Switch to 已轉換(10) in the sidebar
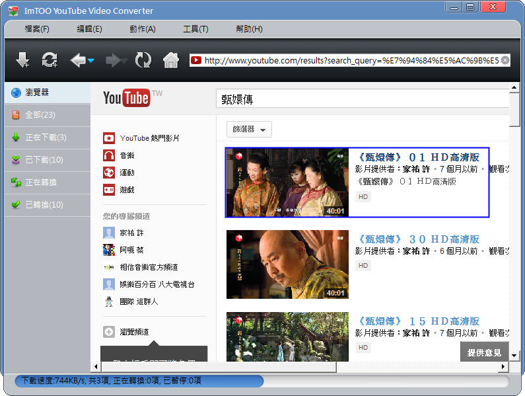Screen dimensions: 525x396 pos(44,205)
